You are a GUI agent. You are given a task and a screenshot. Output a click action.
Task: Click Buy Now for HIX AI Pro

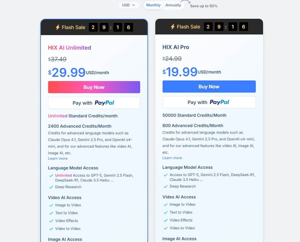coord(209,87)
